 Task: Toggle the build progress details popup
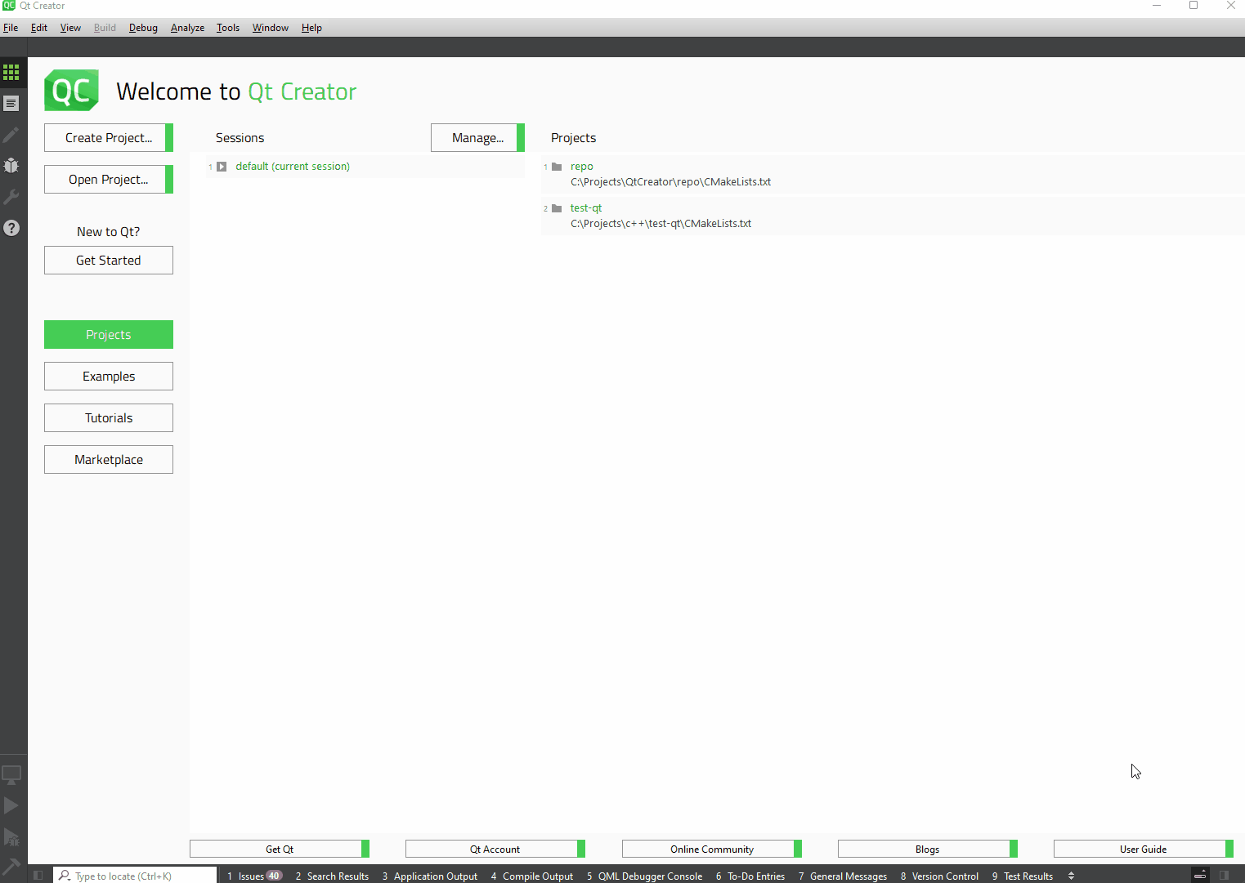(1200, 876)
